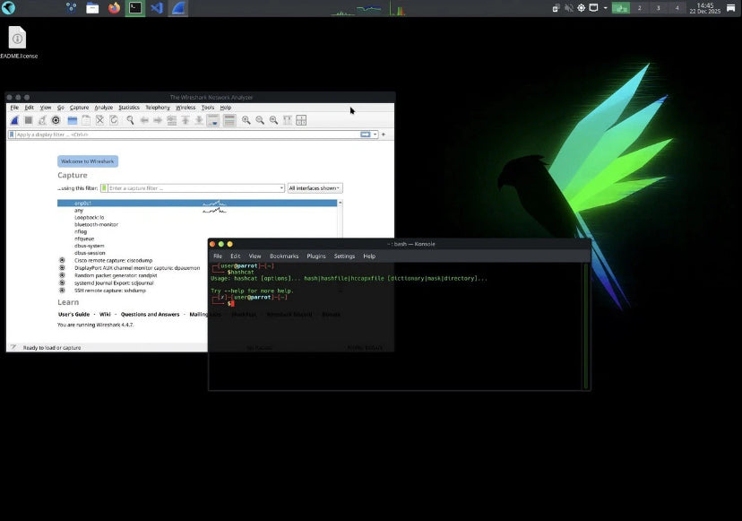742x521 pixels.
Task: Open Wireshark Telephony menu
Action: pyautogui.click(x=158, y=108)
